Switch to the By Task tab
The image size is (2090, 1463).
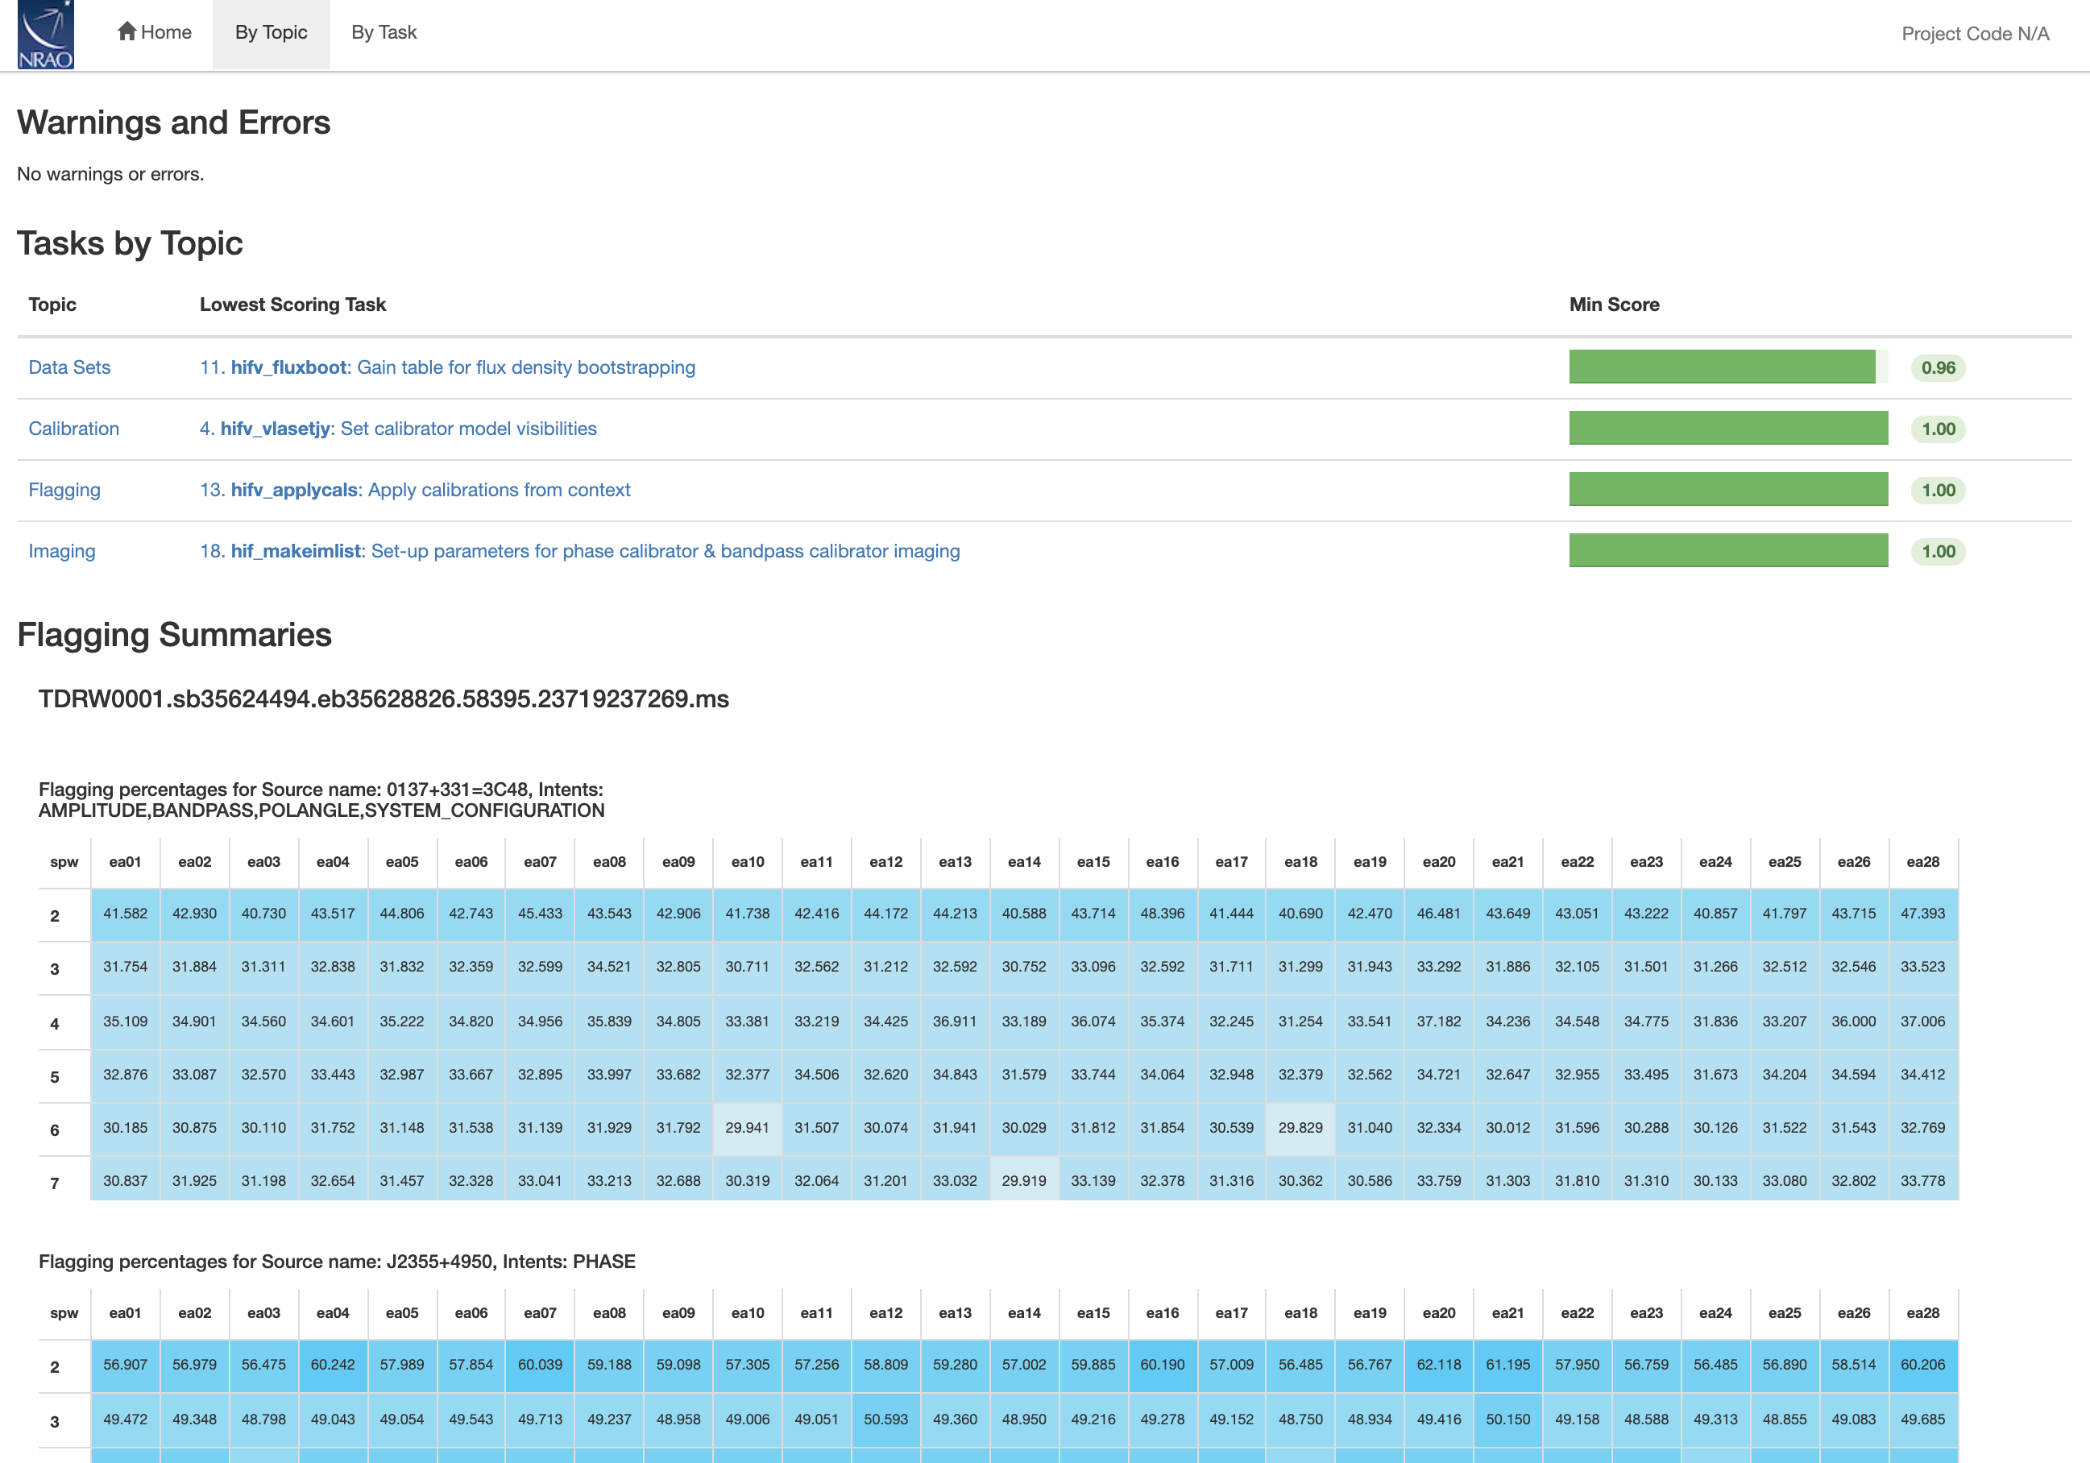coord(384,33)
